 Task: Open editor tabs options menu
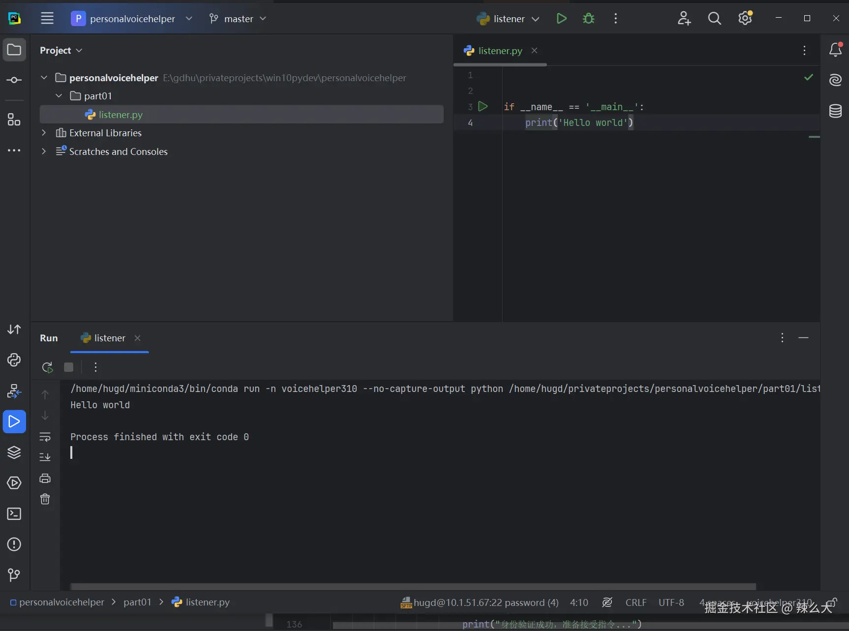click(x=804, y=50)
